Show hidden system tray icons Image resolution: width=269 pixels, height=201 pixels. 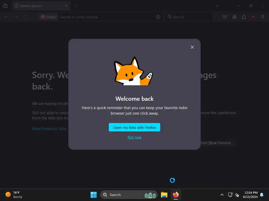point(222,195)
